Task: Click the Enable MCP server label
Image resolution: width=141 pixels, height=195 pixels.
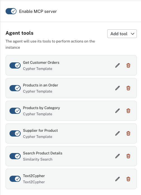Action: click(38, 11)
